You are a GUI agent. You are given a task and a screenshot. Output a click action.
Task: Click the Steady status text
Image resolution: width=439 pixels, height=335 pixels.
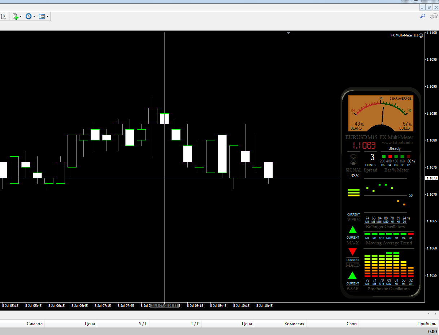click(x=395, y=148)
